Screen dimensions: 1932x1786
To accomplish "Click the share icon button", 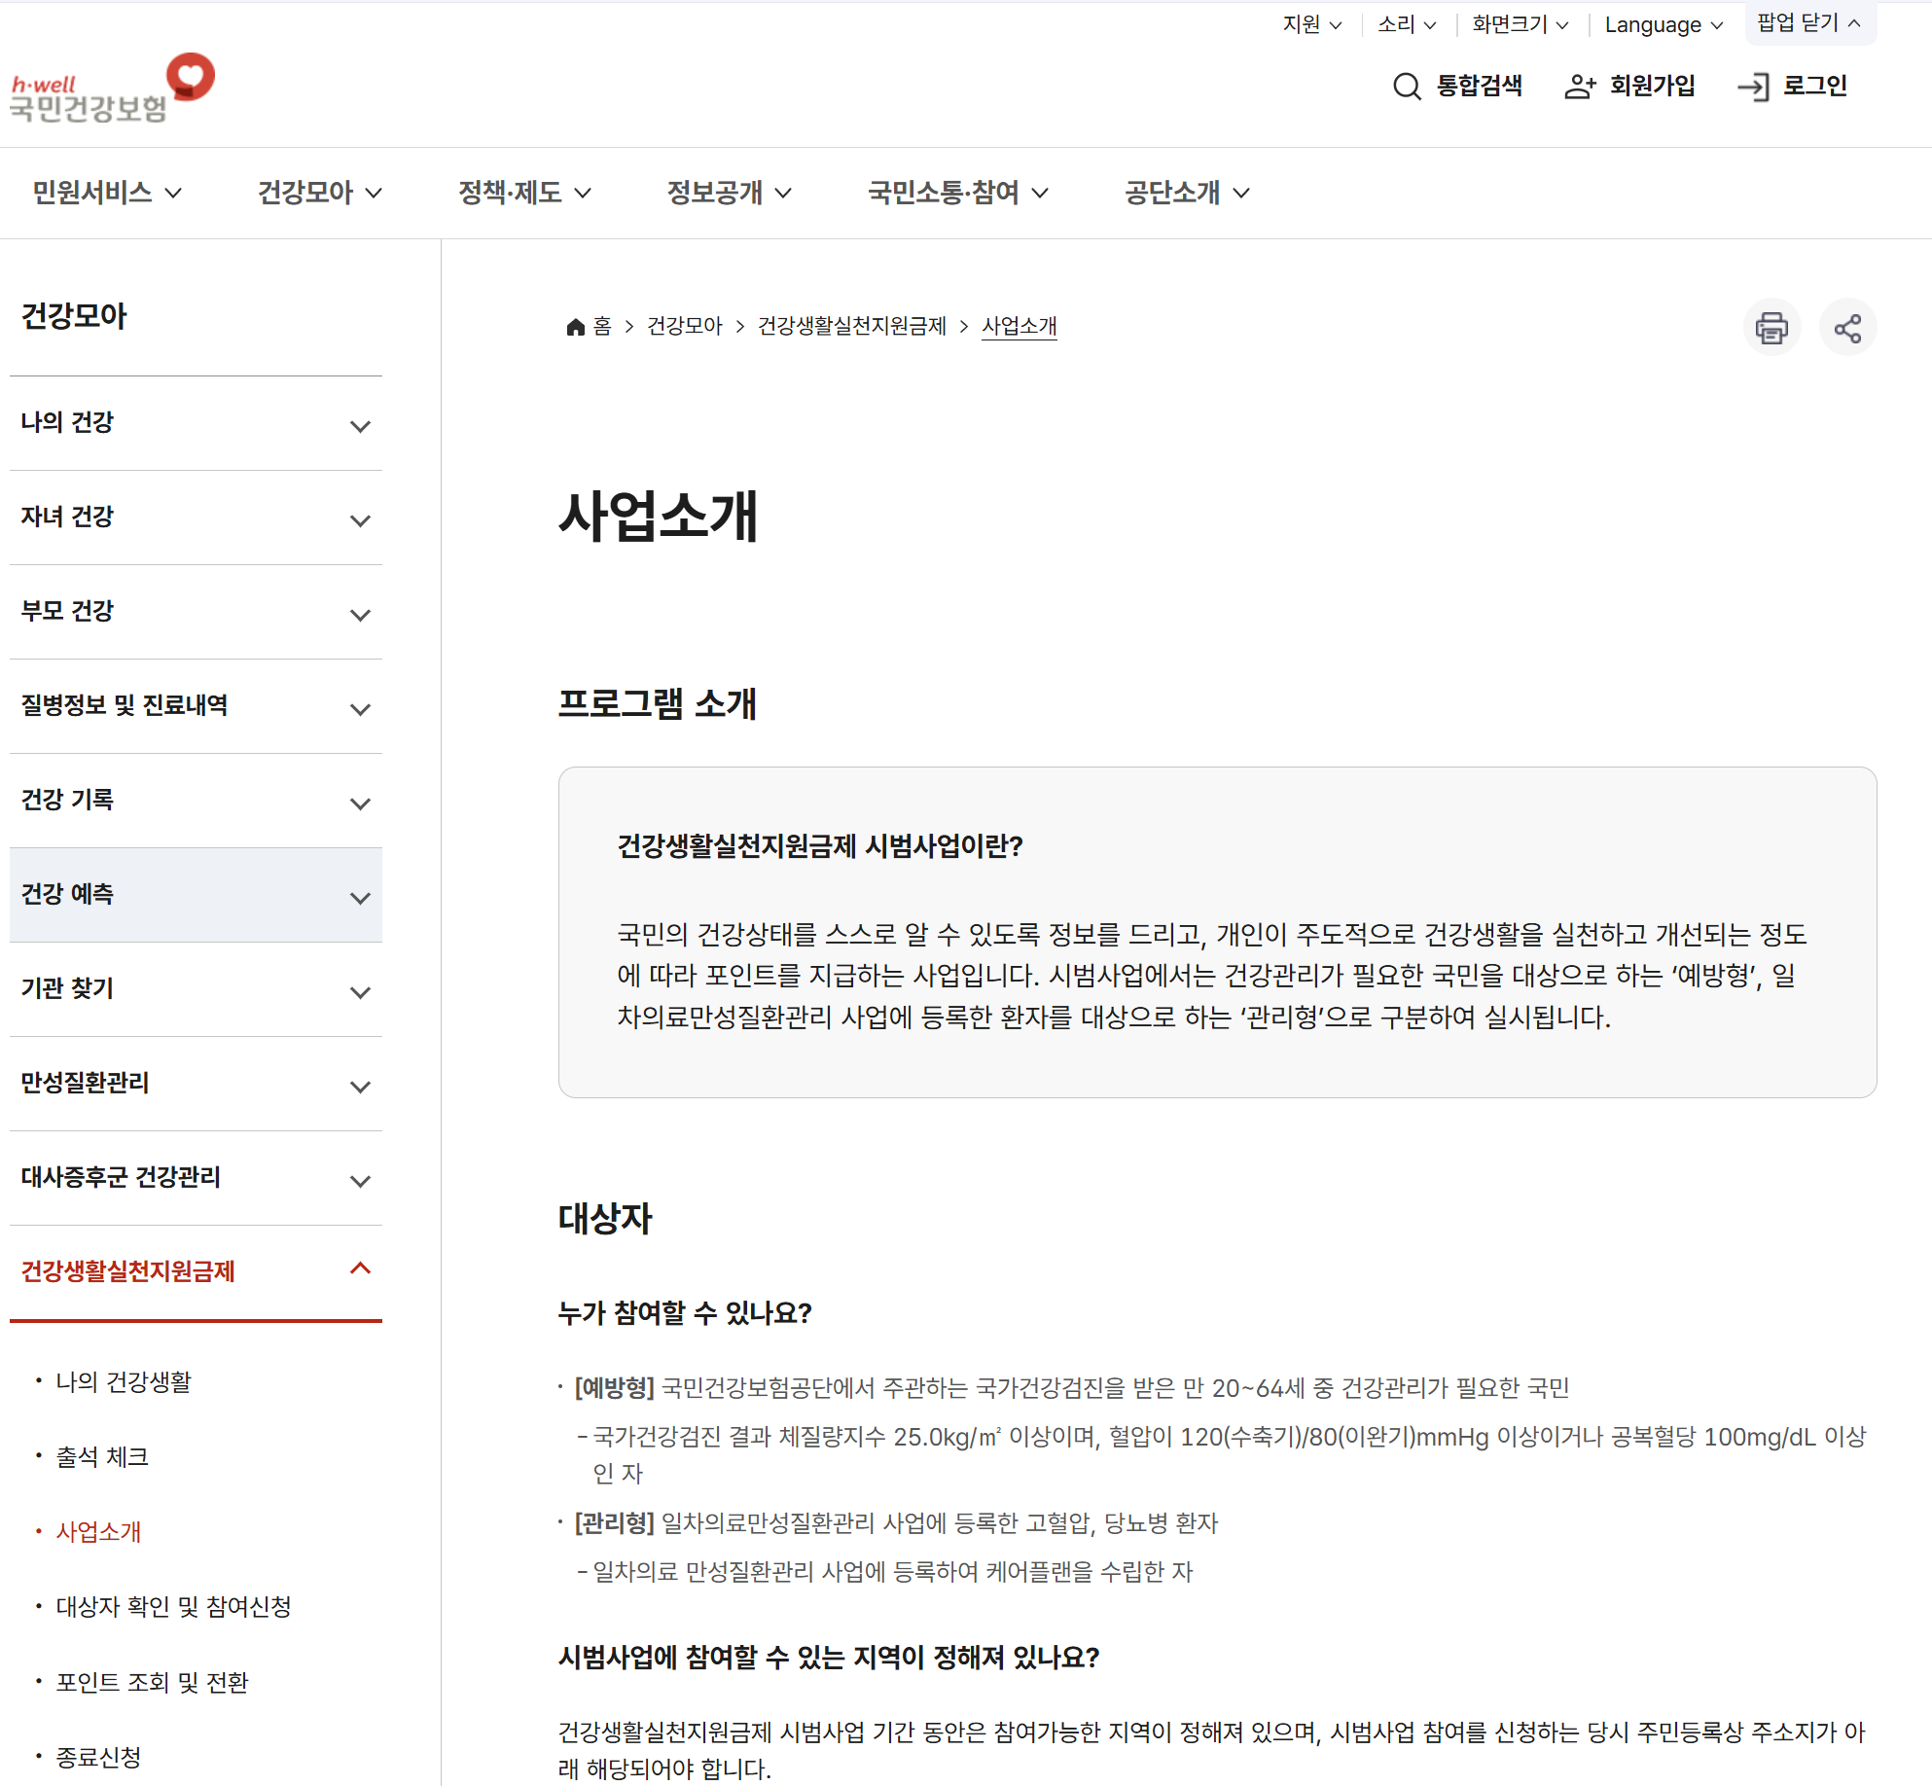I will pyautogui.click(x=1846, y=328).
